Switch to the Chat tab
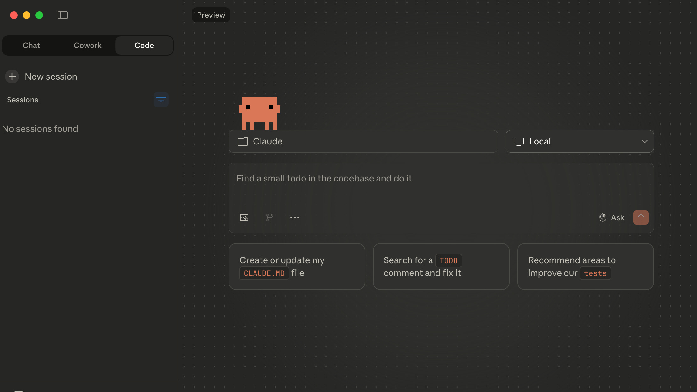This screenshot has width=697, height=392. pos(31,46)
